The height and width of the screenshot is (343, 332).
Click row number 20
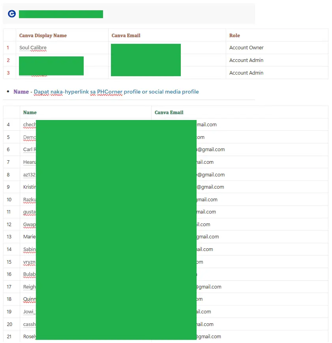pyautogui.click(x=9, y=324)
